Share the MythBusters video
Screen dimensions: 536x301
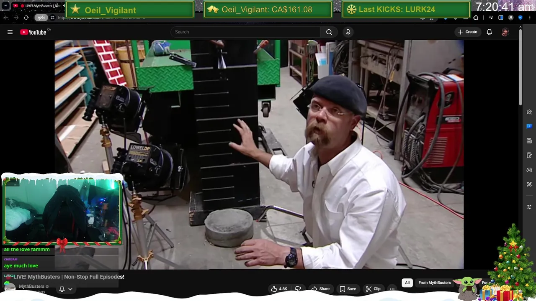click(320, 288)
